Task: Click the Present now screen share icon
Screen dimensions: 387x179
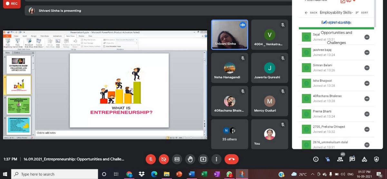Action: point(203,159)
